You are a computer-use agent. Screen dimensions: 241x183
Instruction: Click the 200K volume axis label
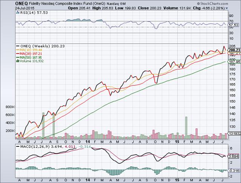(x=10, y=131)
